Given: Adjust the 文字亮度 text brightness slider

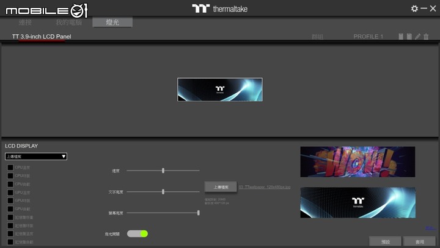Looking at the screenshot, I should coord(163,192).
